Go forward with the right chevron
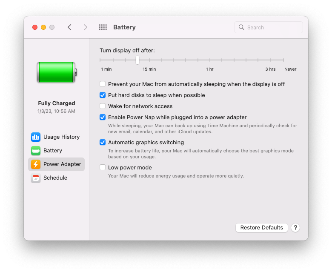 85,27
